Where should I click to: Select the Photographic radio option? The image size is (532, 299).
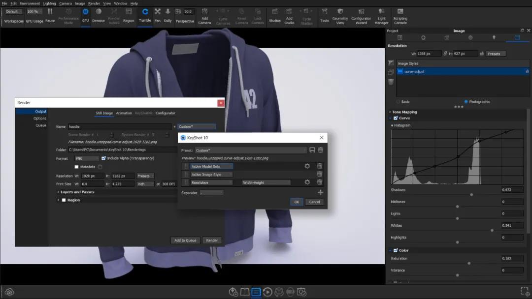click(x=466, y=102)
